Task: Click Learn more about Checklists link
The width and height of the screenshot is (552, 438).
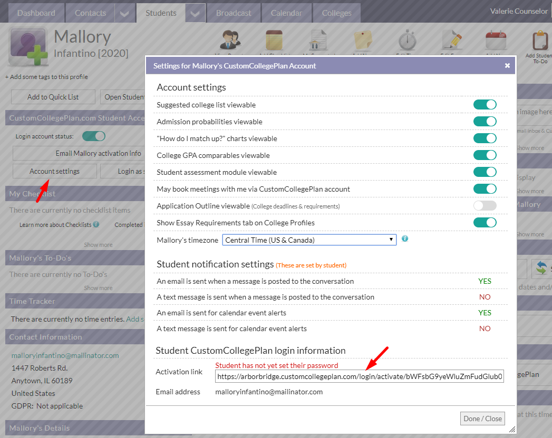Action: coord(55,225)
